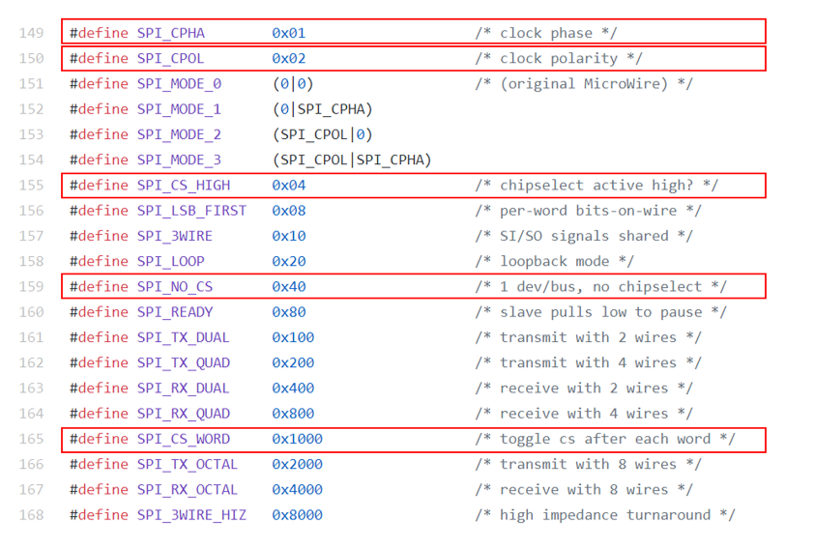Click the value 0x4000
This screenshot has height=546, width=814.
297,490
